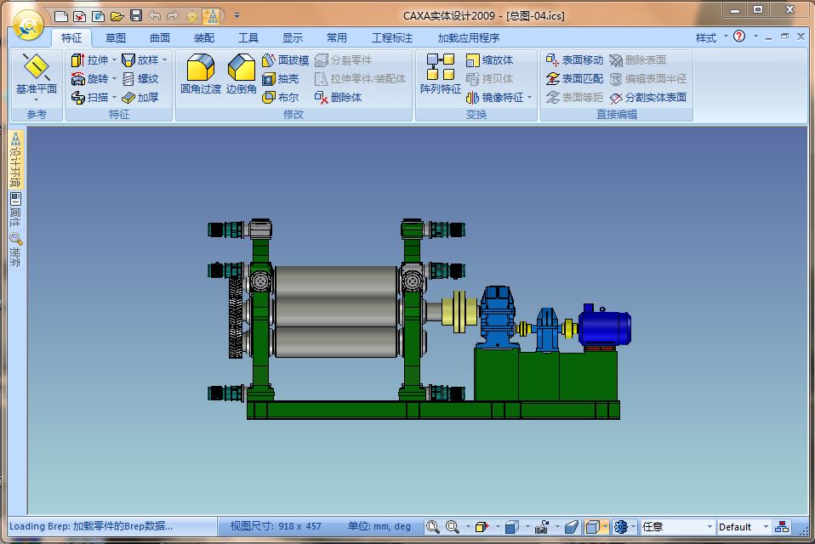Click the 分割实体表面 split face tool
This screenshot has width=815, height=544.
647,98
